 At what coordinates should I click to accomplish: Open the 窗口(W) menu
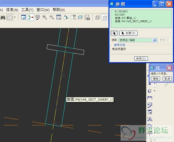[x=43, y=10]
